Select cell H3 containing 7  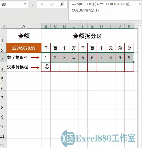[x=101, y=57]
